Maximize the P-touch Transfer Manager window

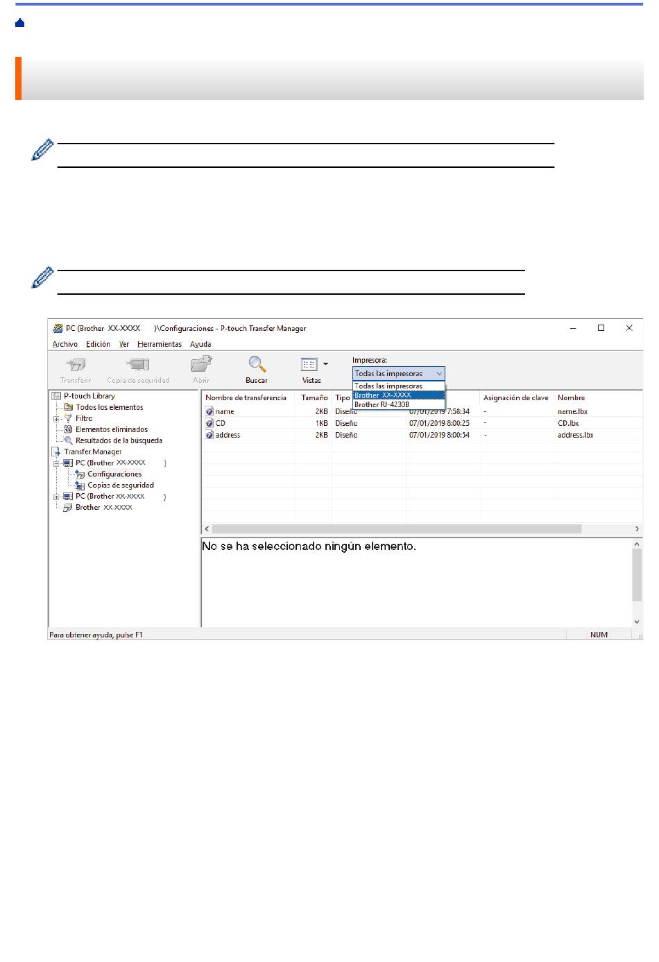[601, 328]
